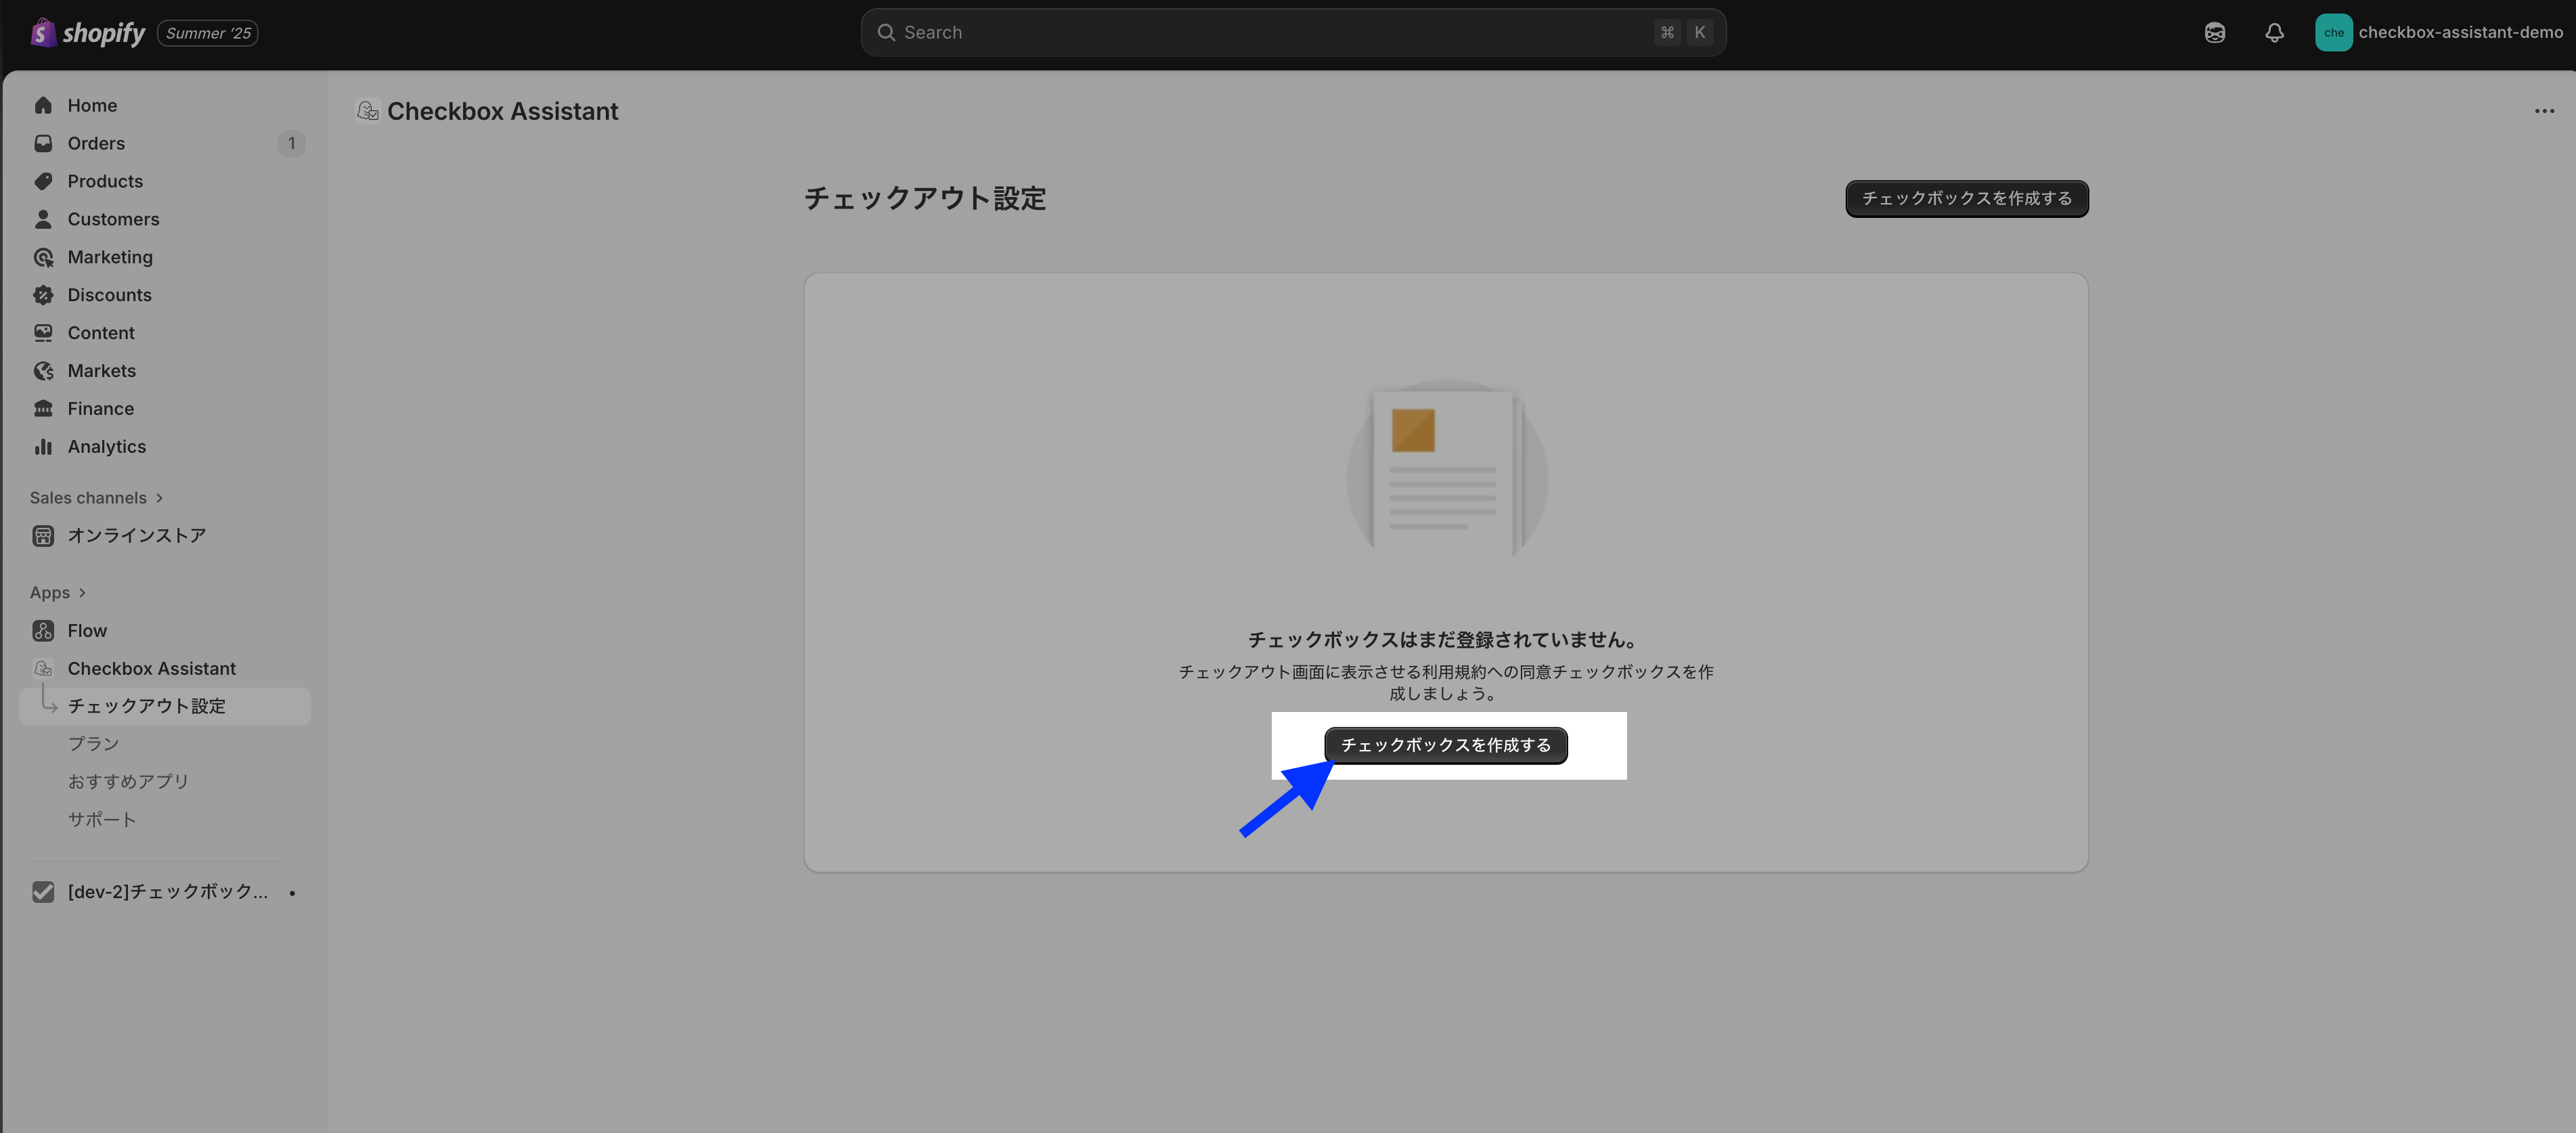Open Sidekick assistant icon in top bar
Image resolution: width=2576 pixels, height=1133 pixels.
pos(2214,33)
